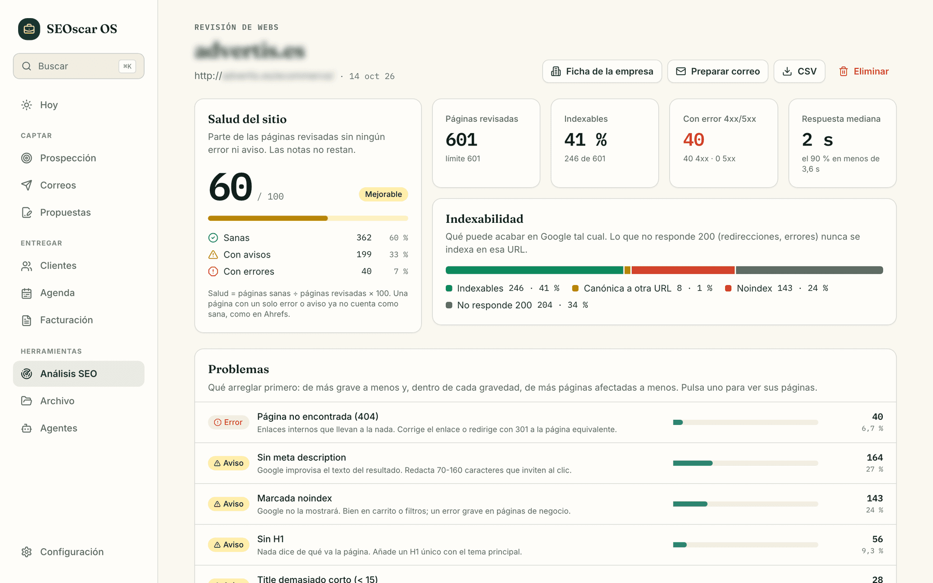
Task: Open Ficha de la empresa
Action: (602, 72)
